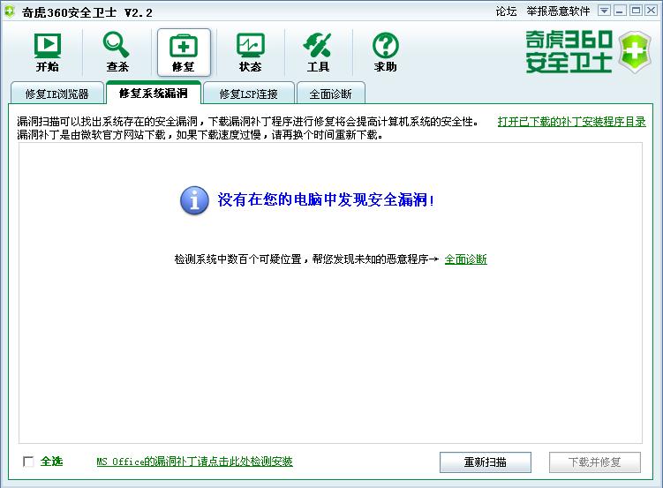The width and height of the screenshot is (663, 488).
Task: Open the title bar dropdown menu arrow
Action: tap(604, 11)
